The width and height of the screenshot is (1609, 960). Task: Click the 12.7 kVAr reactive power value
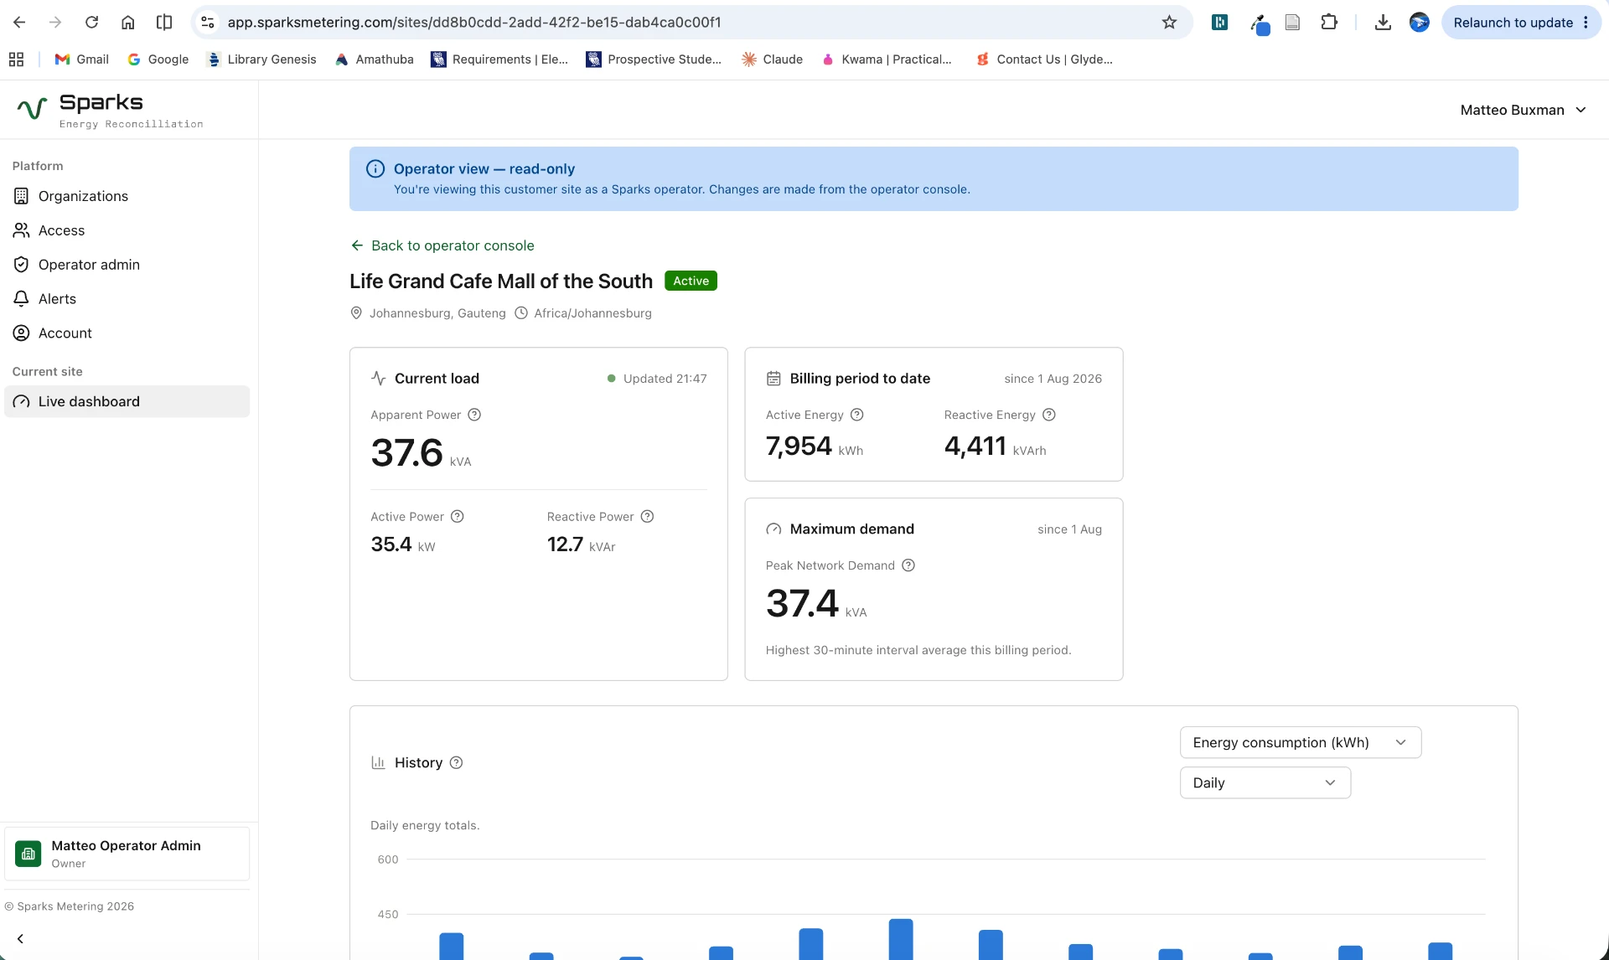(x=581, y=545)
